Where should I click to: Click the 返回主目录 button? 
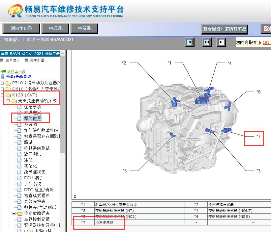[21, 29]
